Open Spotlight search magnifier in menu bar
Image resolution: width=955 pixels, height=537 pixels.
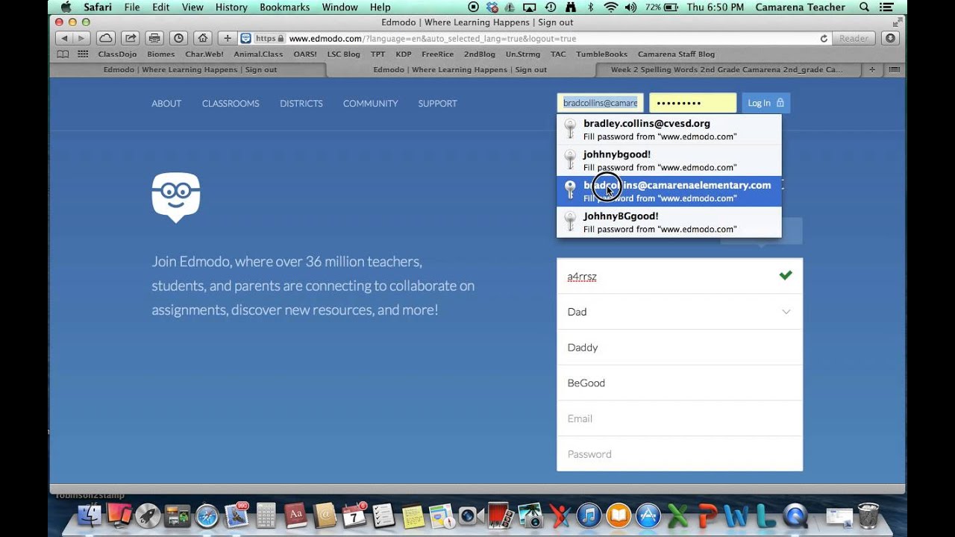(865, 7)
